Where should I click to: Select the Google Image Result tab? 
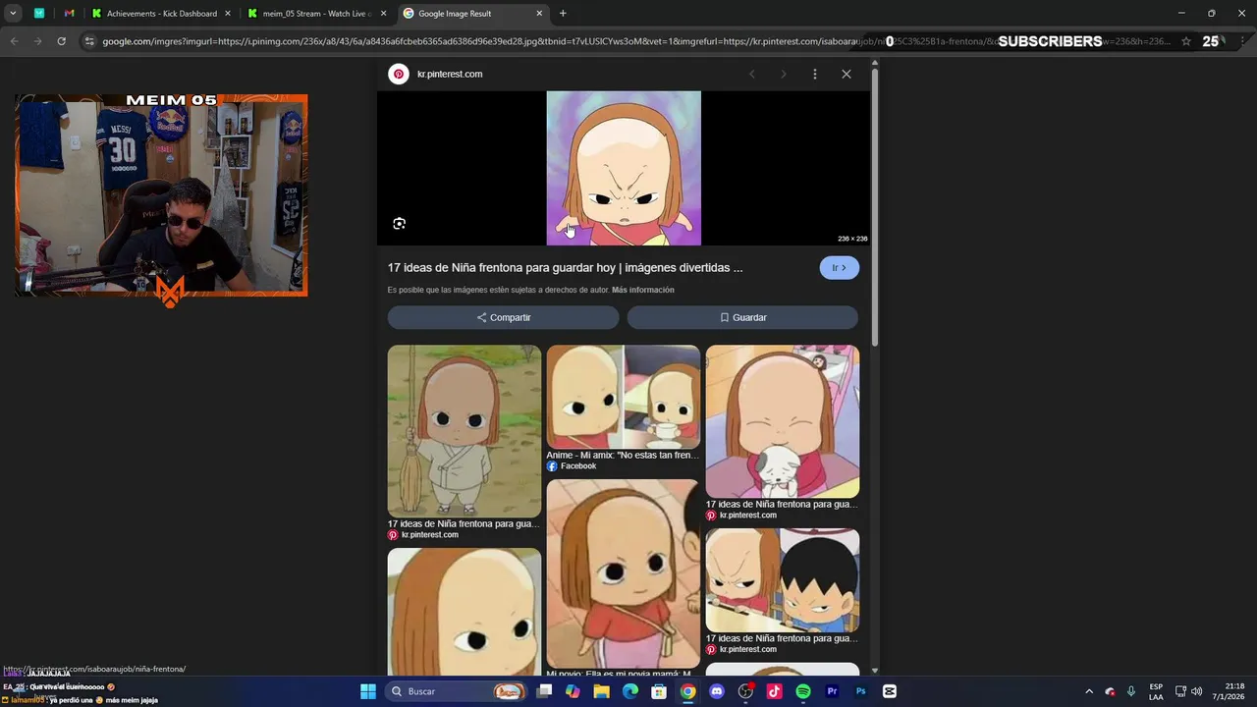coord(473,14)
